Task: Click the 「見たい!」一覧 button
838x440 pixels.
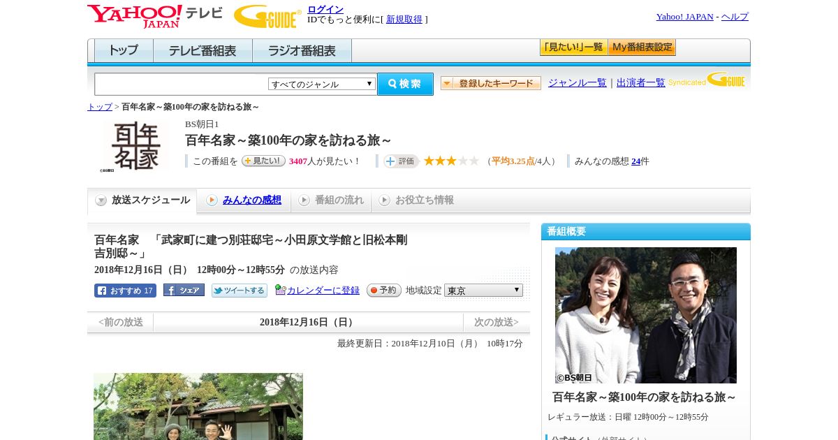Action: coord(573,47)
